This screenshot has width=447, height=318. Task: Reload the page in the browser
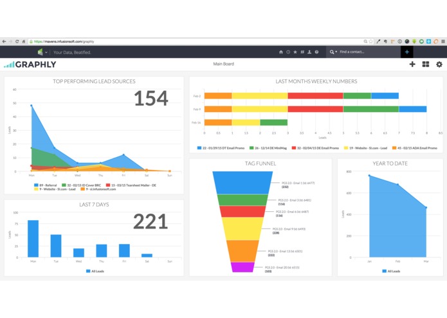17,41
